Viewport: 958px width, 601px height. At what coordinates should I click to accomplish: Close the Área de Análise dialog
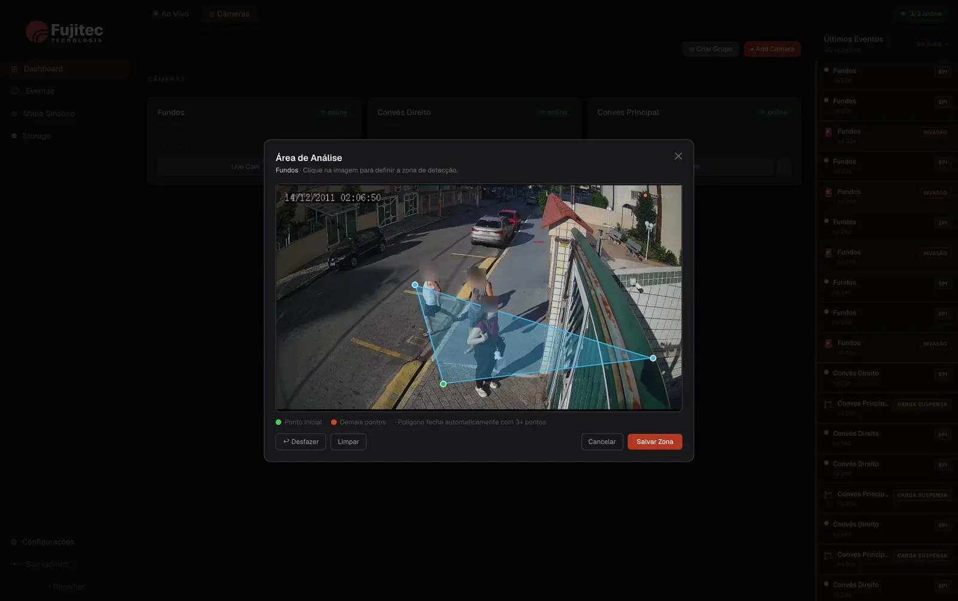(678, 156)
